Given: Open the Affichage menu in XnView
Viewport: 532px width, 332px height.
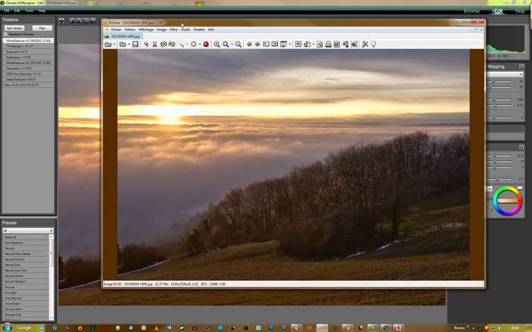Looking at the screenshot, I should [146, 30].
